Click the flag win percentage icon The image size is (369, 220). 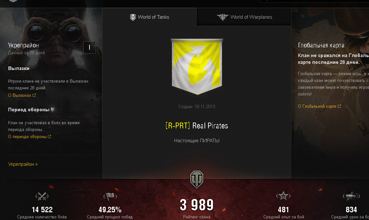(x=110, y=196)
